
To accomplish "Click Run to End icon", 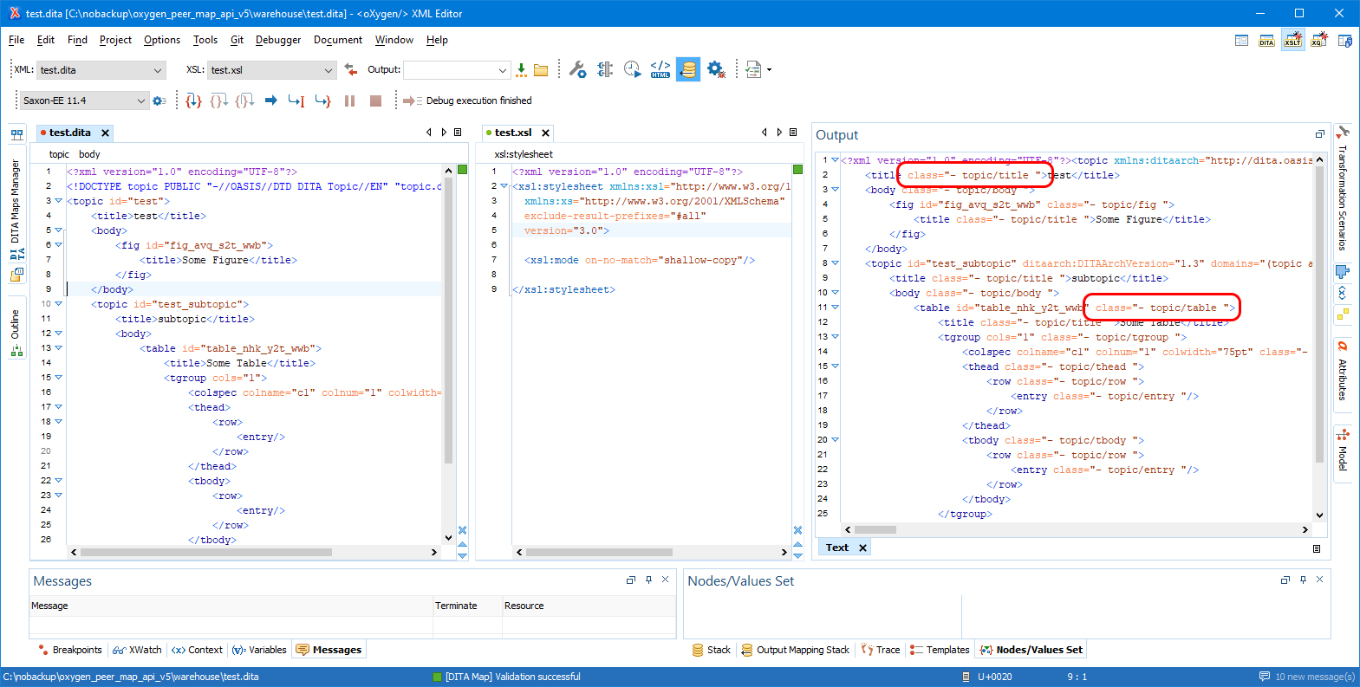I will 322,100.
